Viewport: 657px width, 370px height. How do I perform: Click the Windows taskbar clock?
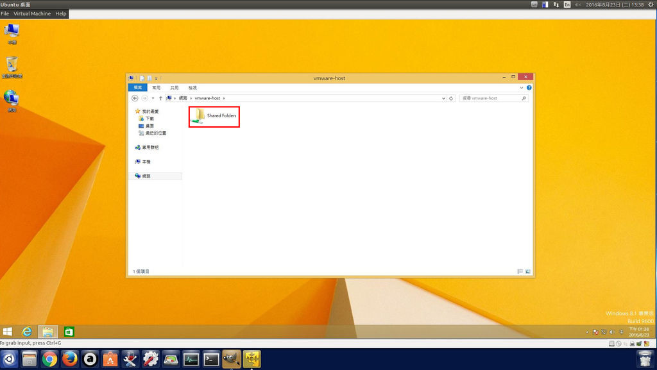638,332
